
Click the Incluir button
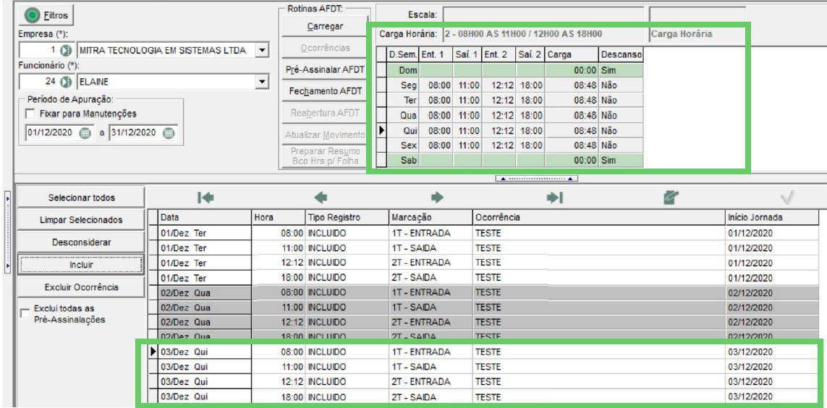click(81, 265)
